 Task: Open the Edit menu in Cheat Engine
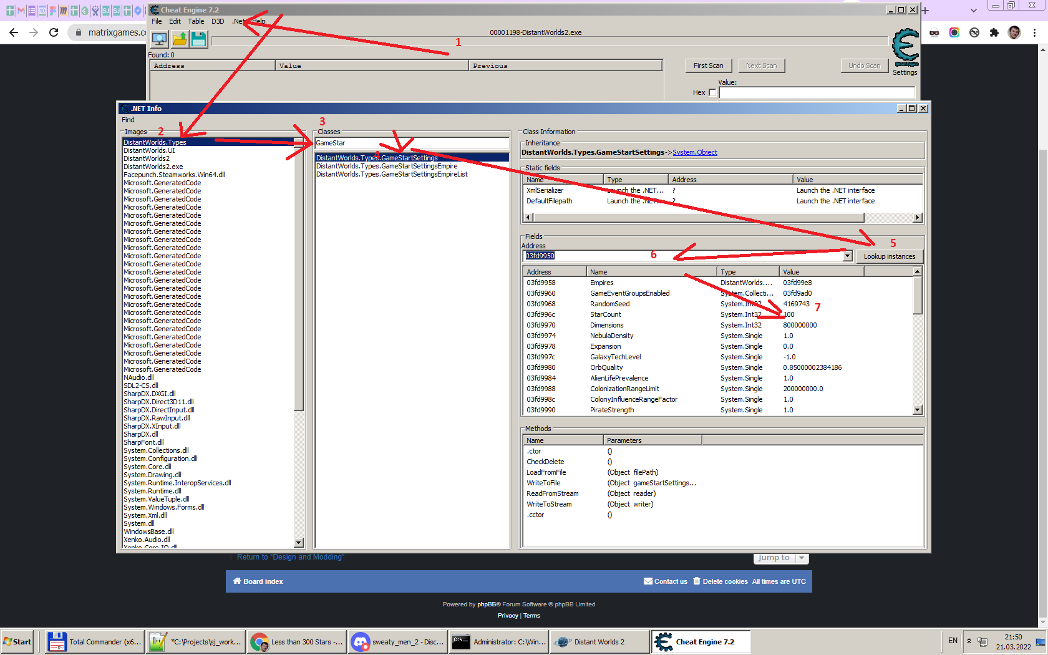[175, 21]
